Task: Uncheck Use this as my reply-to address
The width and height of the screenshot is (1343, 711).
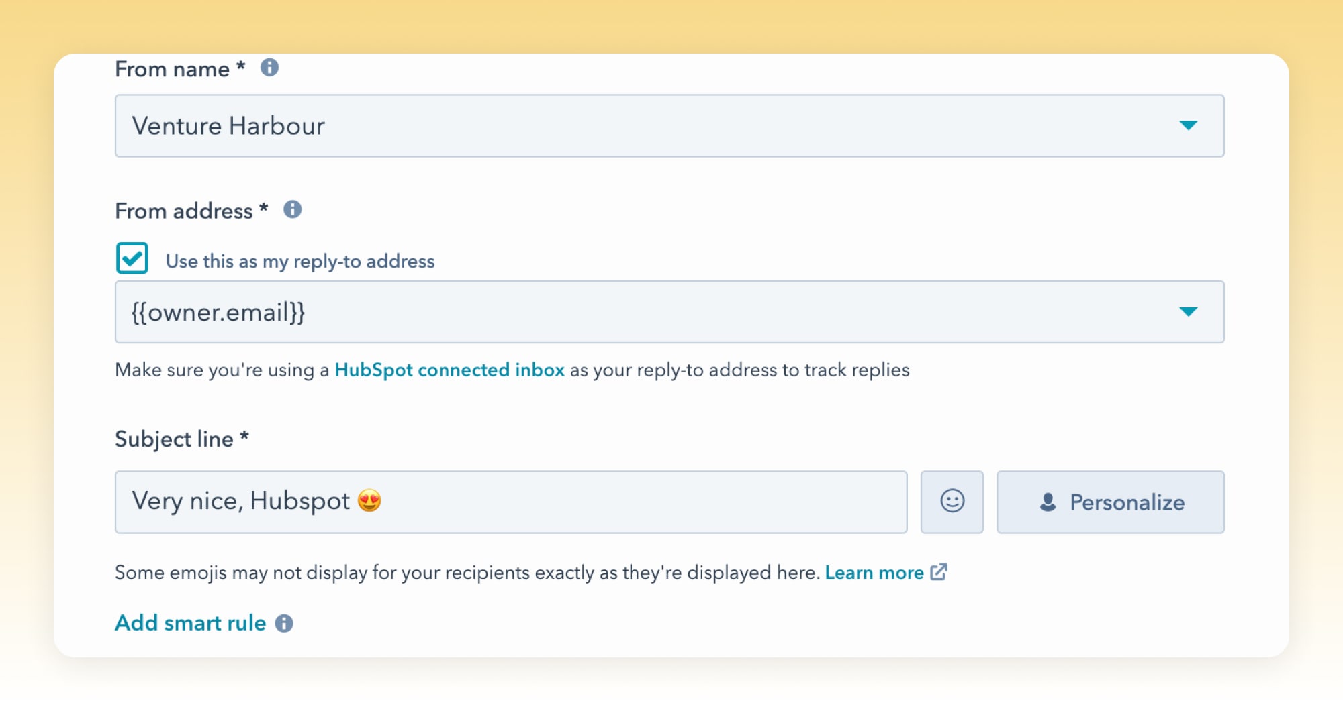Action: pyautogui.click(x=132, y=258)
